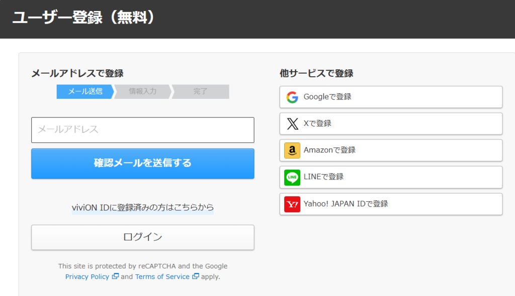Image resolution: width=515 pixels, height=296 pixels.
Task: Click the red Yahoo! logo icon
Action: click(x=292, y=204)
